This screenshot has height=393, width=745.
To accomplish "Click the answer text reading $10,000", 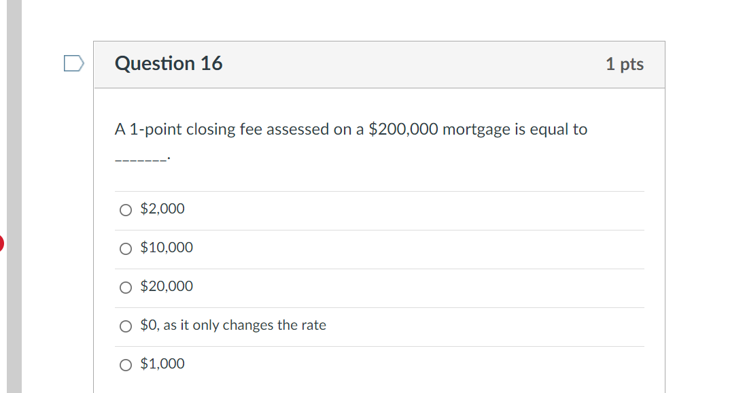I will [166, 247].
